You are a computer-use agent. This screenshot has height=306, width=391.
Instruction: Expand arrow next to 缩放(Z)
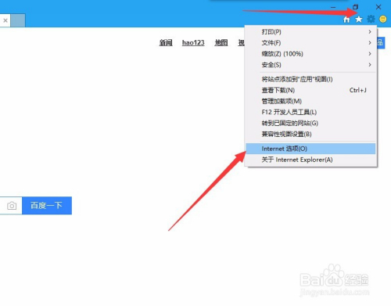[x=370, y=54]
